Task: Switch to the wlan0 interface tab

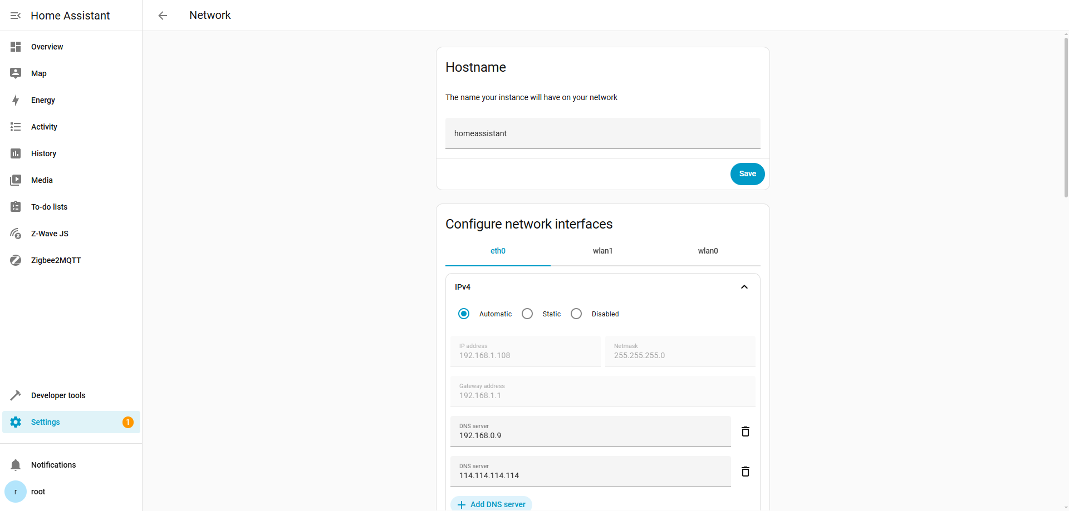Action: tap(708, 251)
